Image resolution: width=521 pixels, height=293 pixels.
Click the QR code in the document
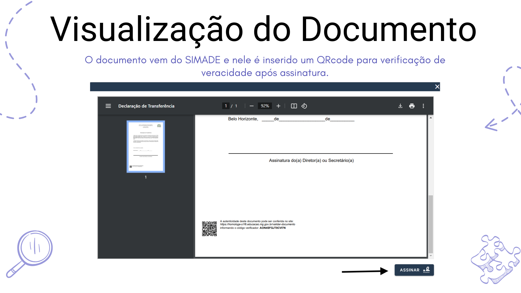pyautogui.click(x=209, y=229)
